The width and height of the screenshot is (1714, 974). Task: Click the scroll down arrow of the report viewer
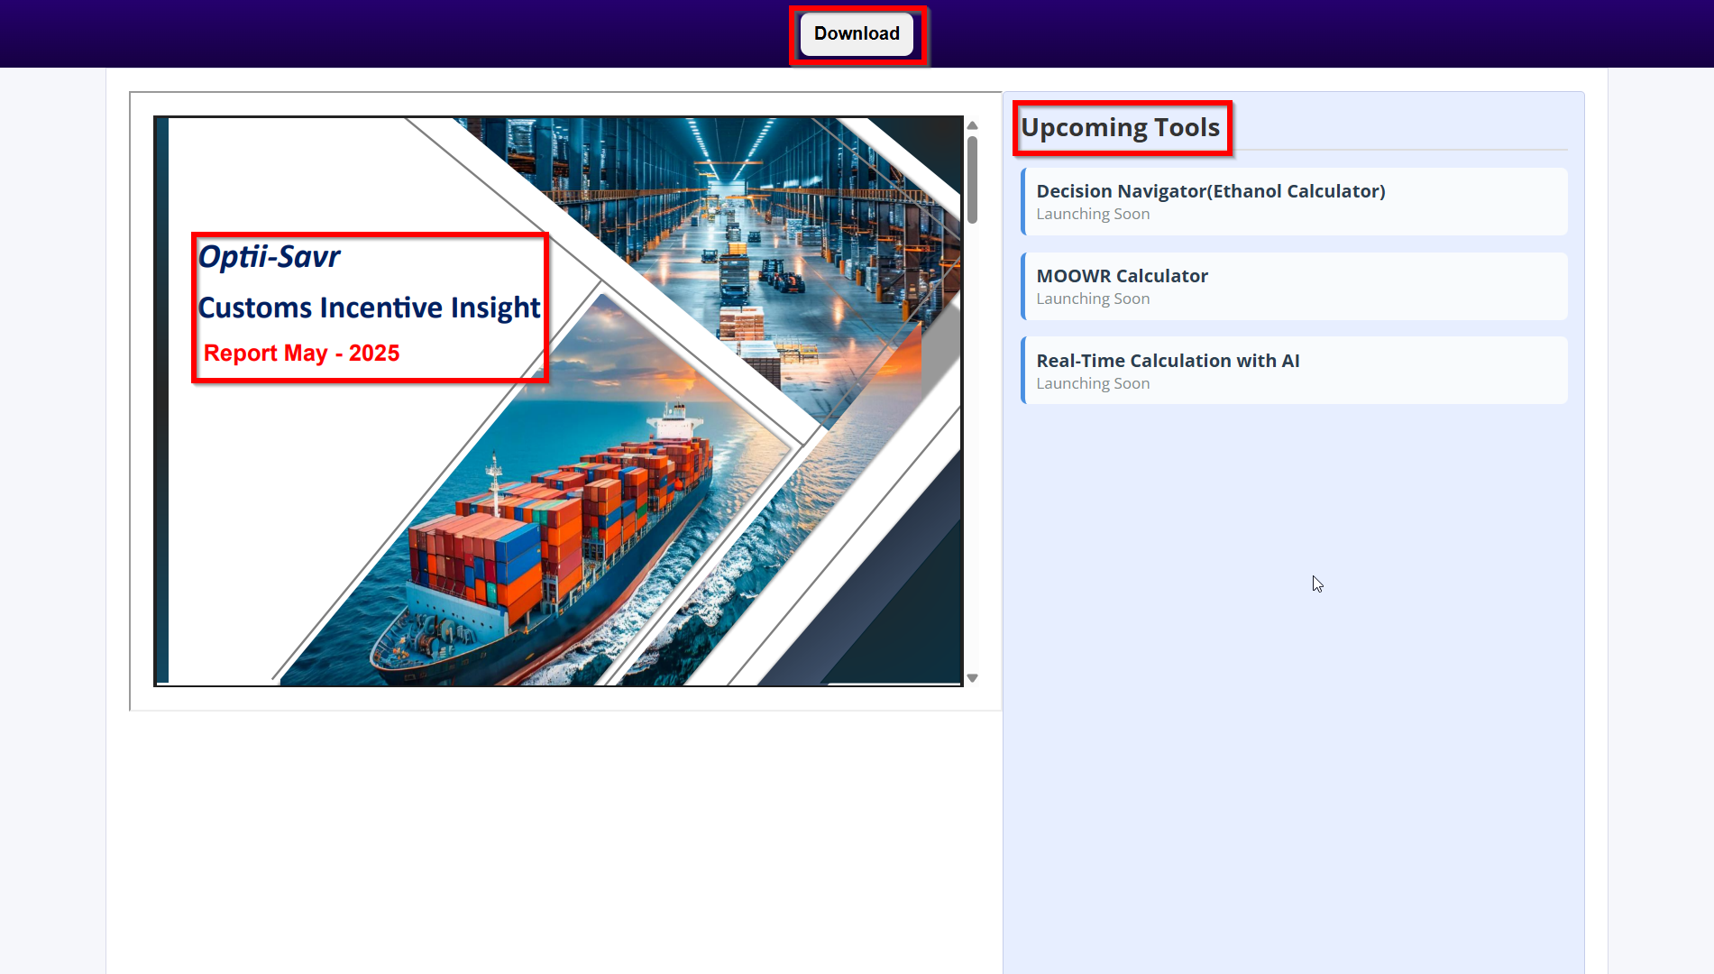pos(972,678)
